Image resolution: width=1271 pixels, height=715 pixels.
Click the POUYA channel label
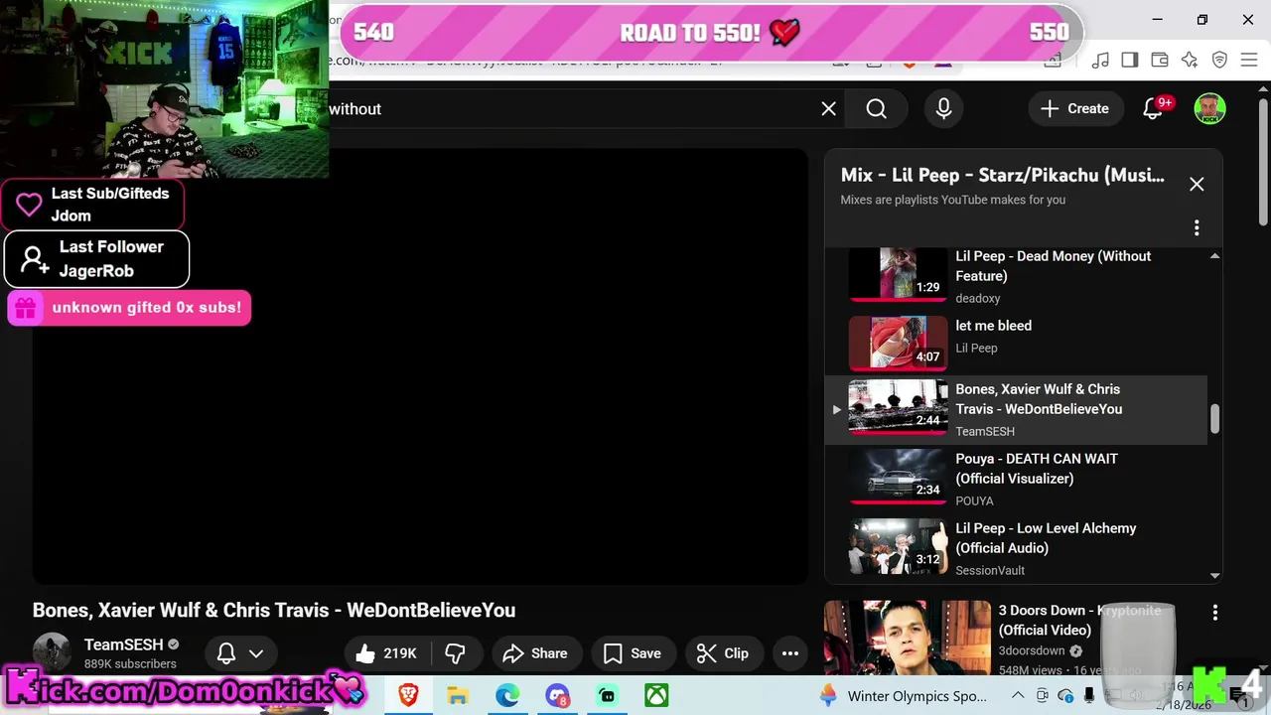[974, 500]
